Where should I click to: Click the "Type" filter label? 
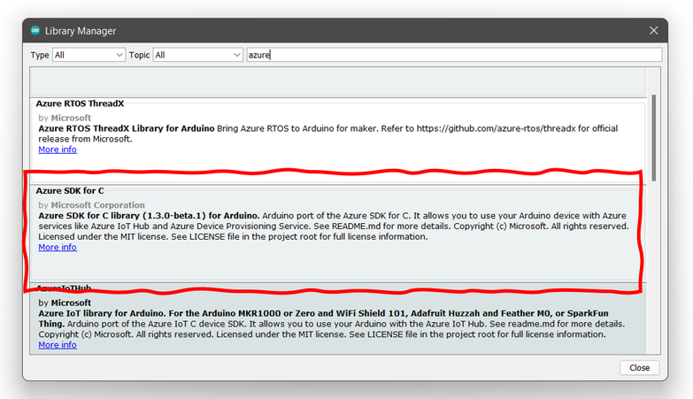40,55
